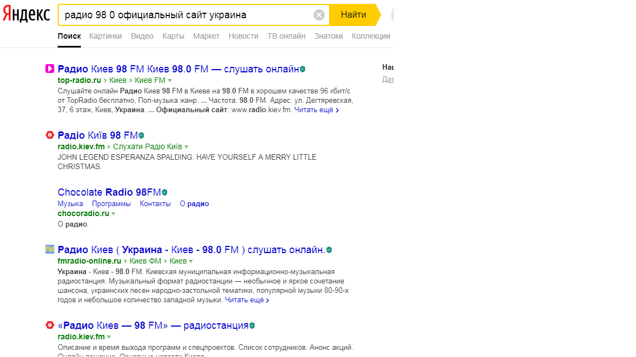636x357 pixels.
Task: Open the Коллекции tab
Action: point(371,36)
